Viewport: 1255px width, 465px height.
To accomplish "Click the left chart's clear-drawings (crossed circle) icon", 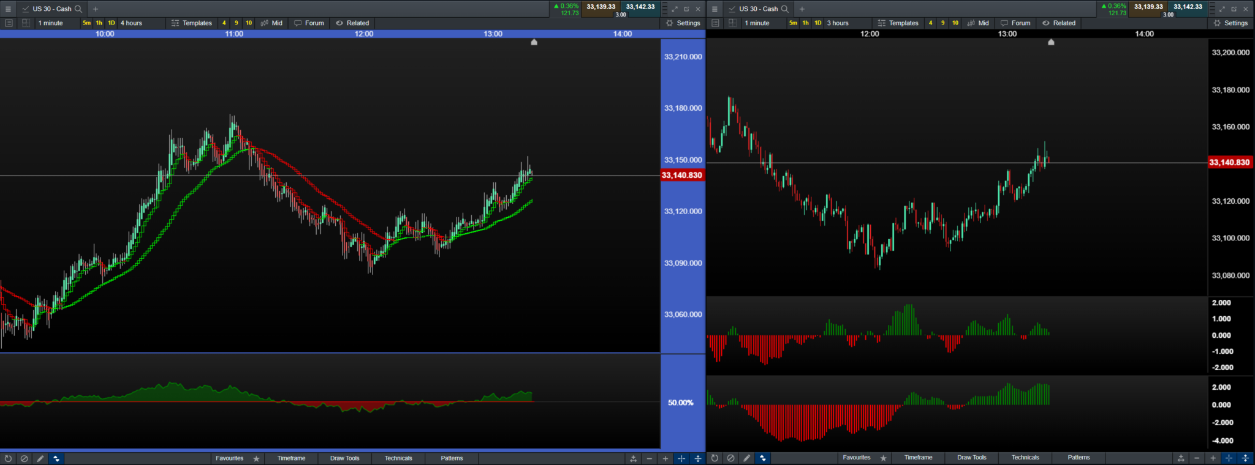I will (24, 458).
